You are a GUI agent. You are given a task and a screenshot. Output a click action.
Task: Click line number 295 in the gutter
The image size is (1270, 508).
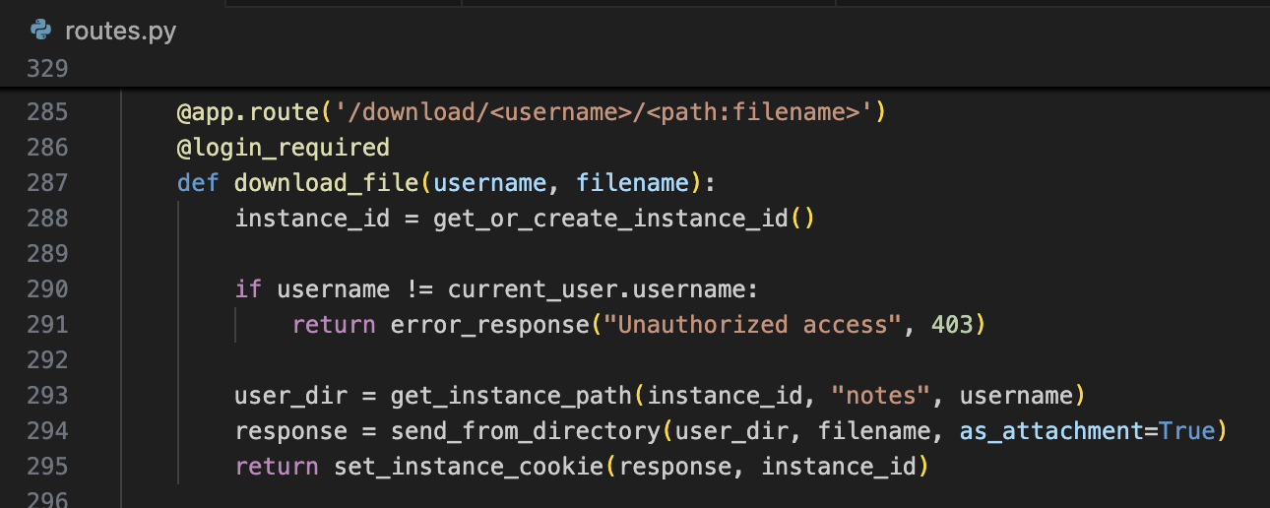[x=48, y=467]
